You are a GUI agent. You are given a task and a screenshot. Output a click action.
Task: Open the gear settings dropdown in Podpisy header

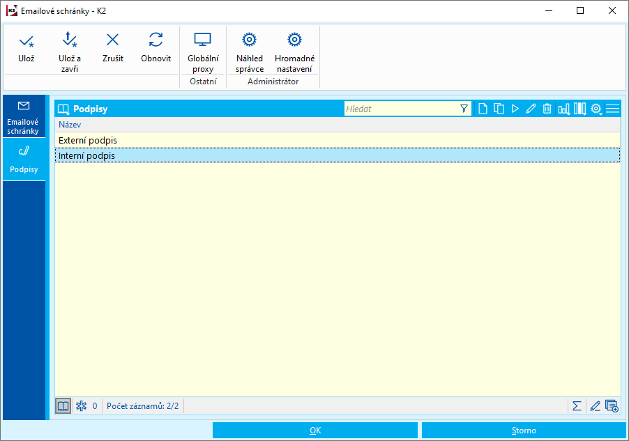[x=596, y=109]
